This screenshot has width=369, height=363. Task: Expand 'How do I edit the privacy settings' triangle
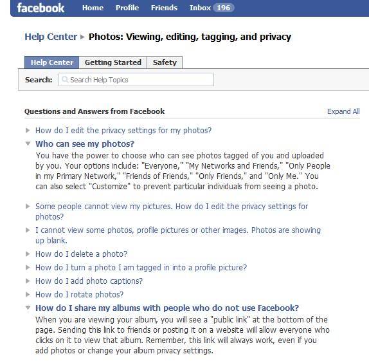pos(28,130)
